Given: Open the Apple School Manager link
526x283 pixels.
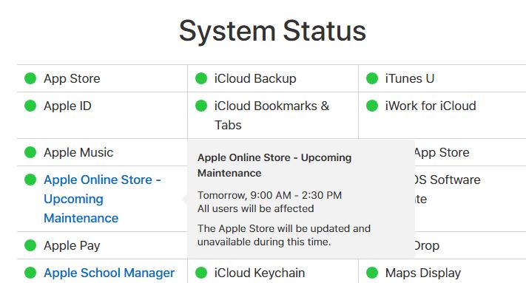Looking at the screenshot, I should pyautogui.click(x=109, y=273).
